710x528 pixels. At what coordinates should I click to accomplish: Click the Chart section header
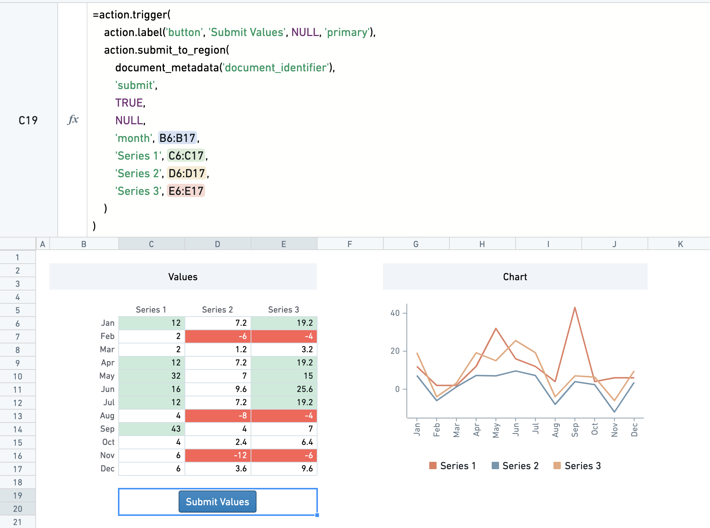(x=515, y=277)
